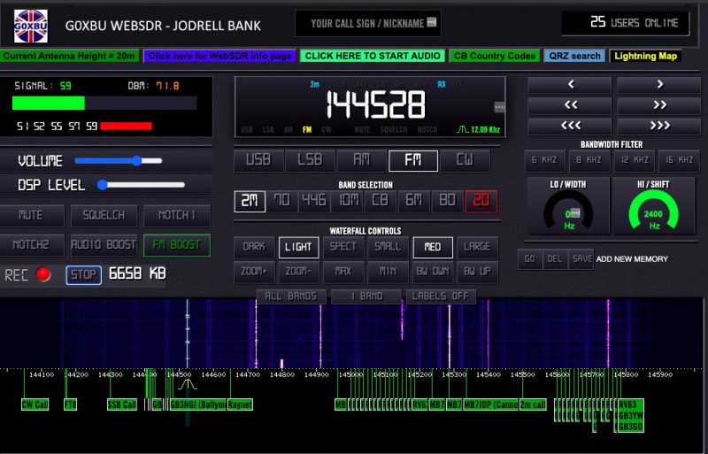Screen dimensions: 708x454
Task: Click memory SAVE button
Action: tap(581, 258)
